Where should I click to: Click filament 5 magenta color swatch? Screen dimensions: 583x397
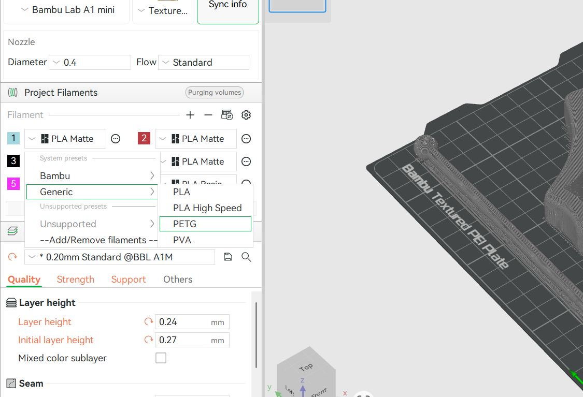13,183
